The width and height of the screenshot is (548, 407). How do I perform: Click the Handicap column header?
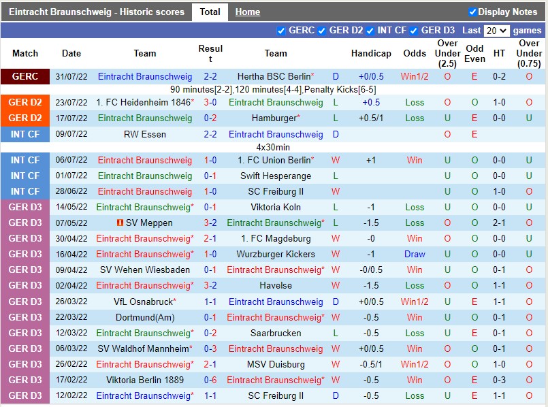point(371,53)
